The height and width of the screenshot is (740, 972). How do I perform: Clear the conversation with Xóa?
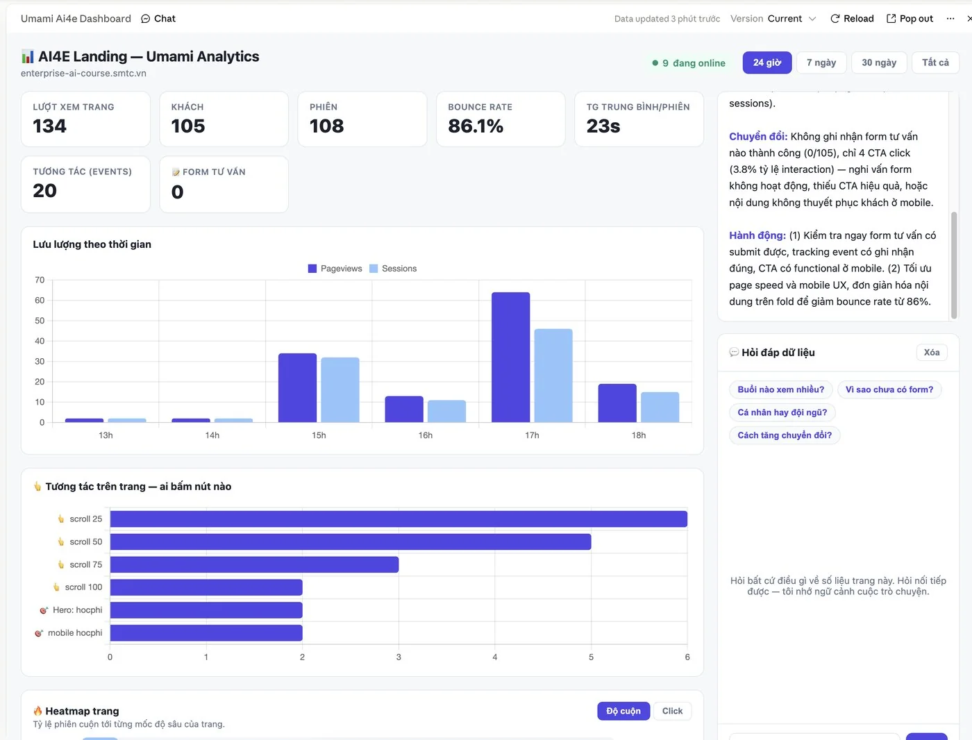pyautogui.click(x=932, y=353)
